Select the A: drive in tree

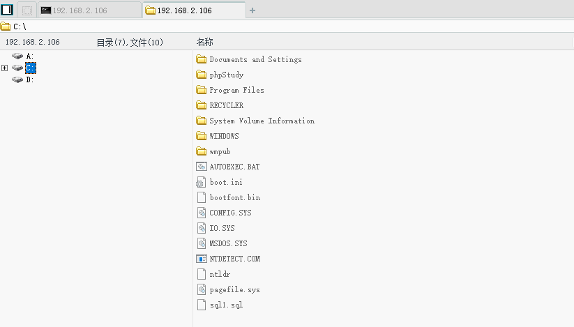coord(30,56)
